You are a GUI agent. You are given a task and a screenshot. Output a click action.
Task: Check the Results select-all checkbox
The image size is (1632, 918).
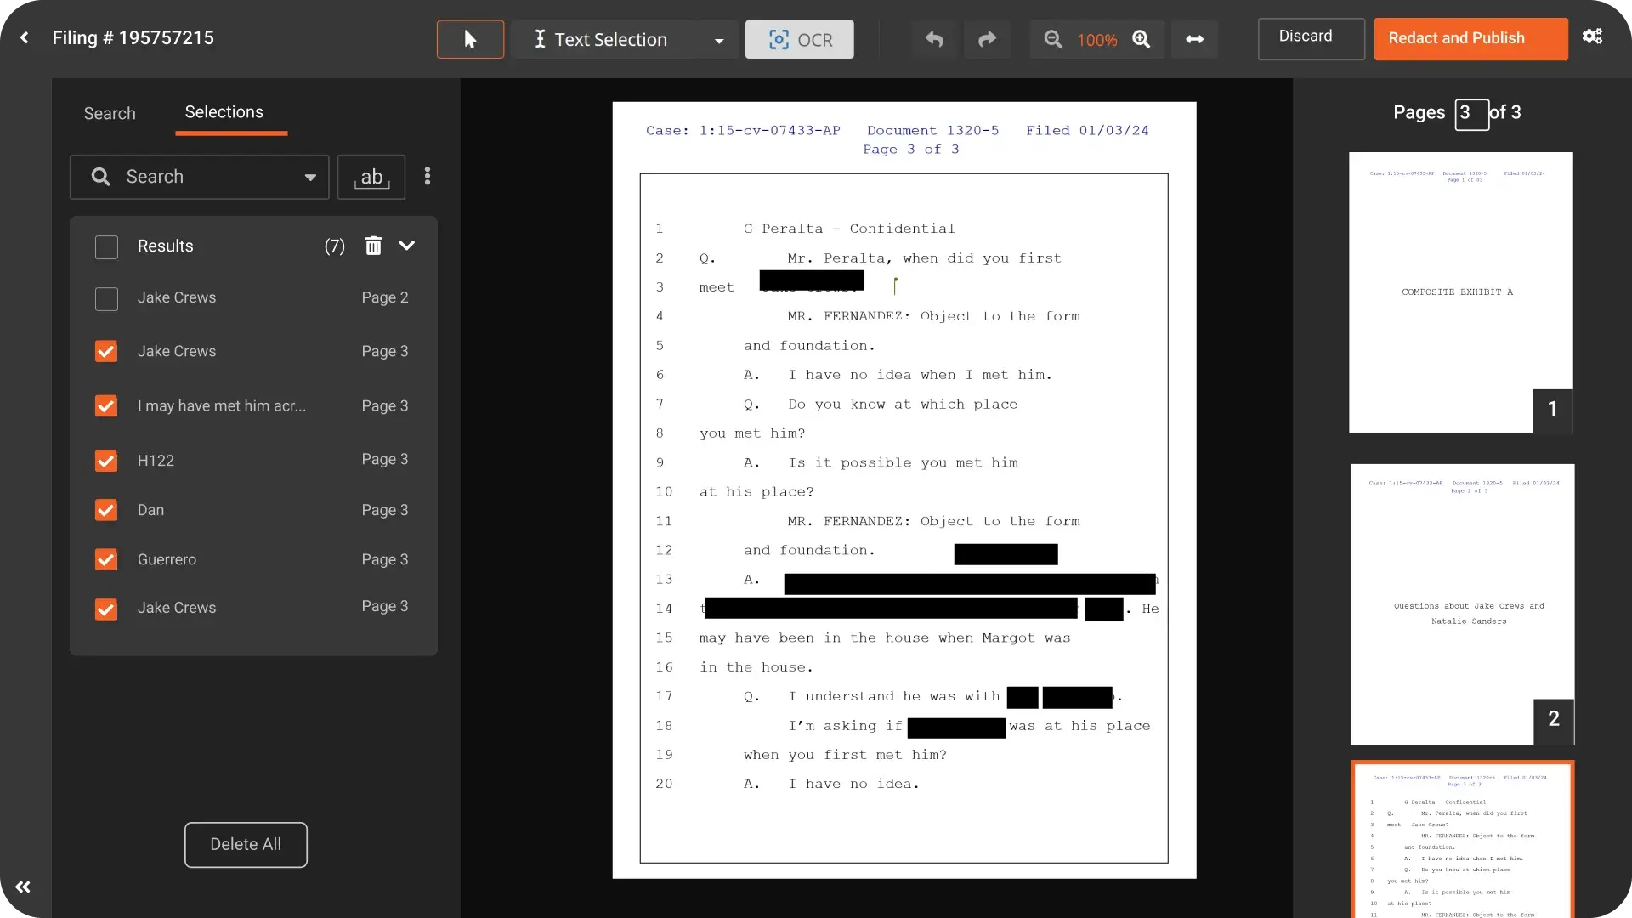[x=106, y=246]
